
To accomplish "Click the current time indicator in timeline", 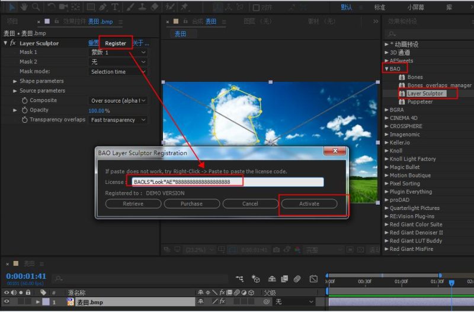I will point(451,283).
